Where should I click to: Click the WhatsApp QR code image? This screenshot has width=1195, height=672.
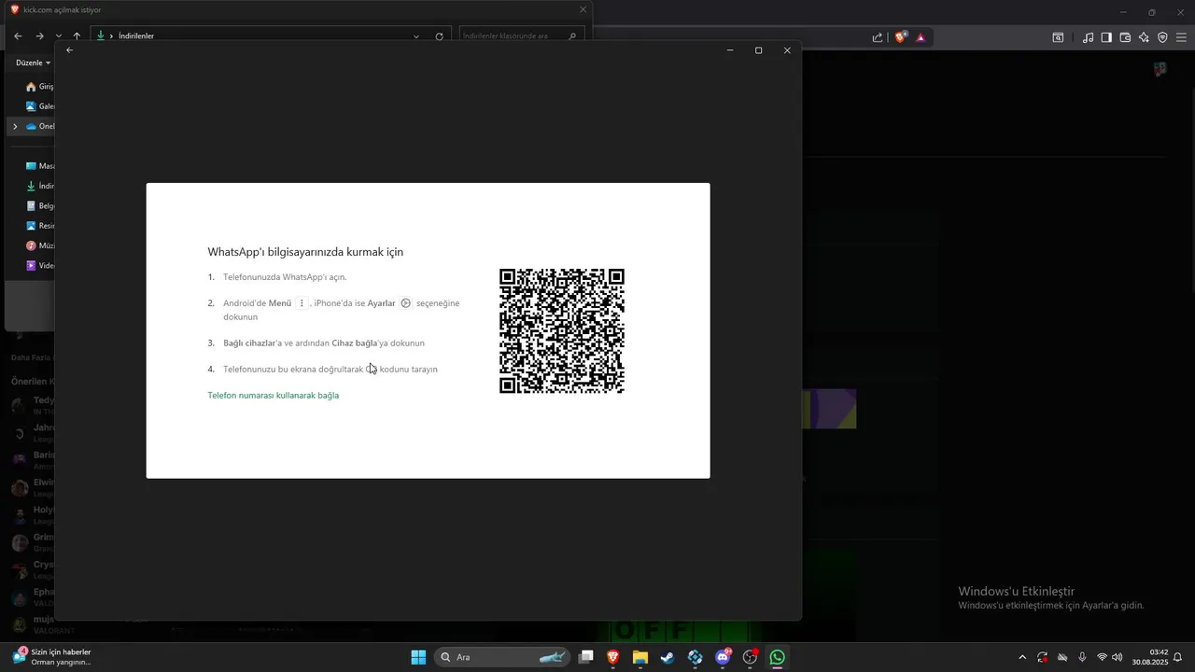(562, 331)
